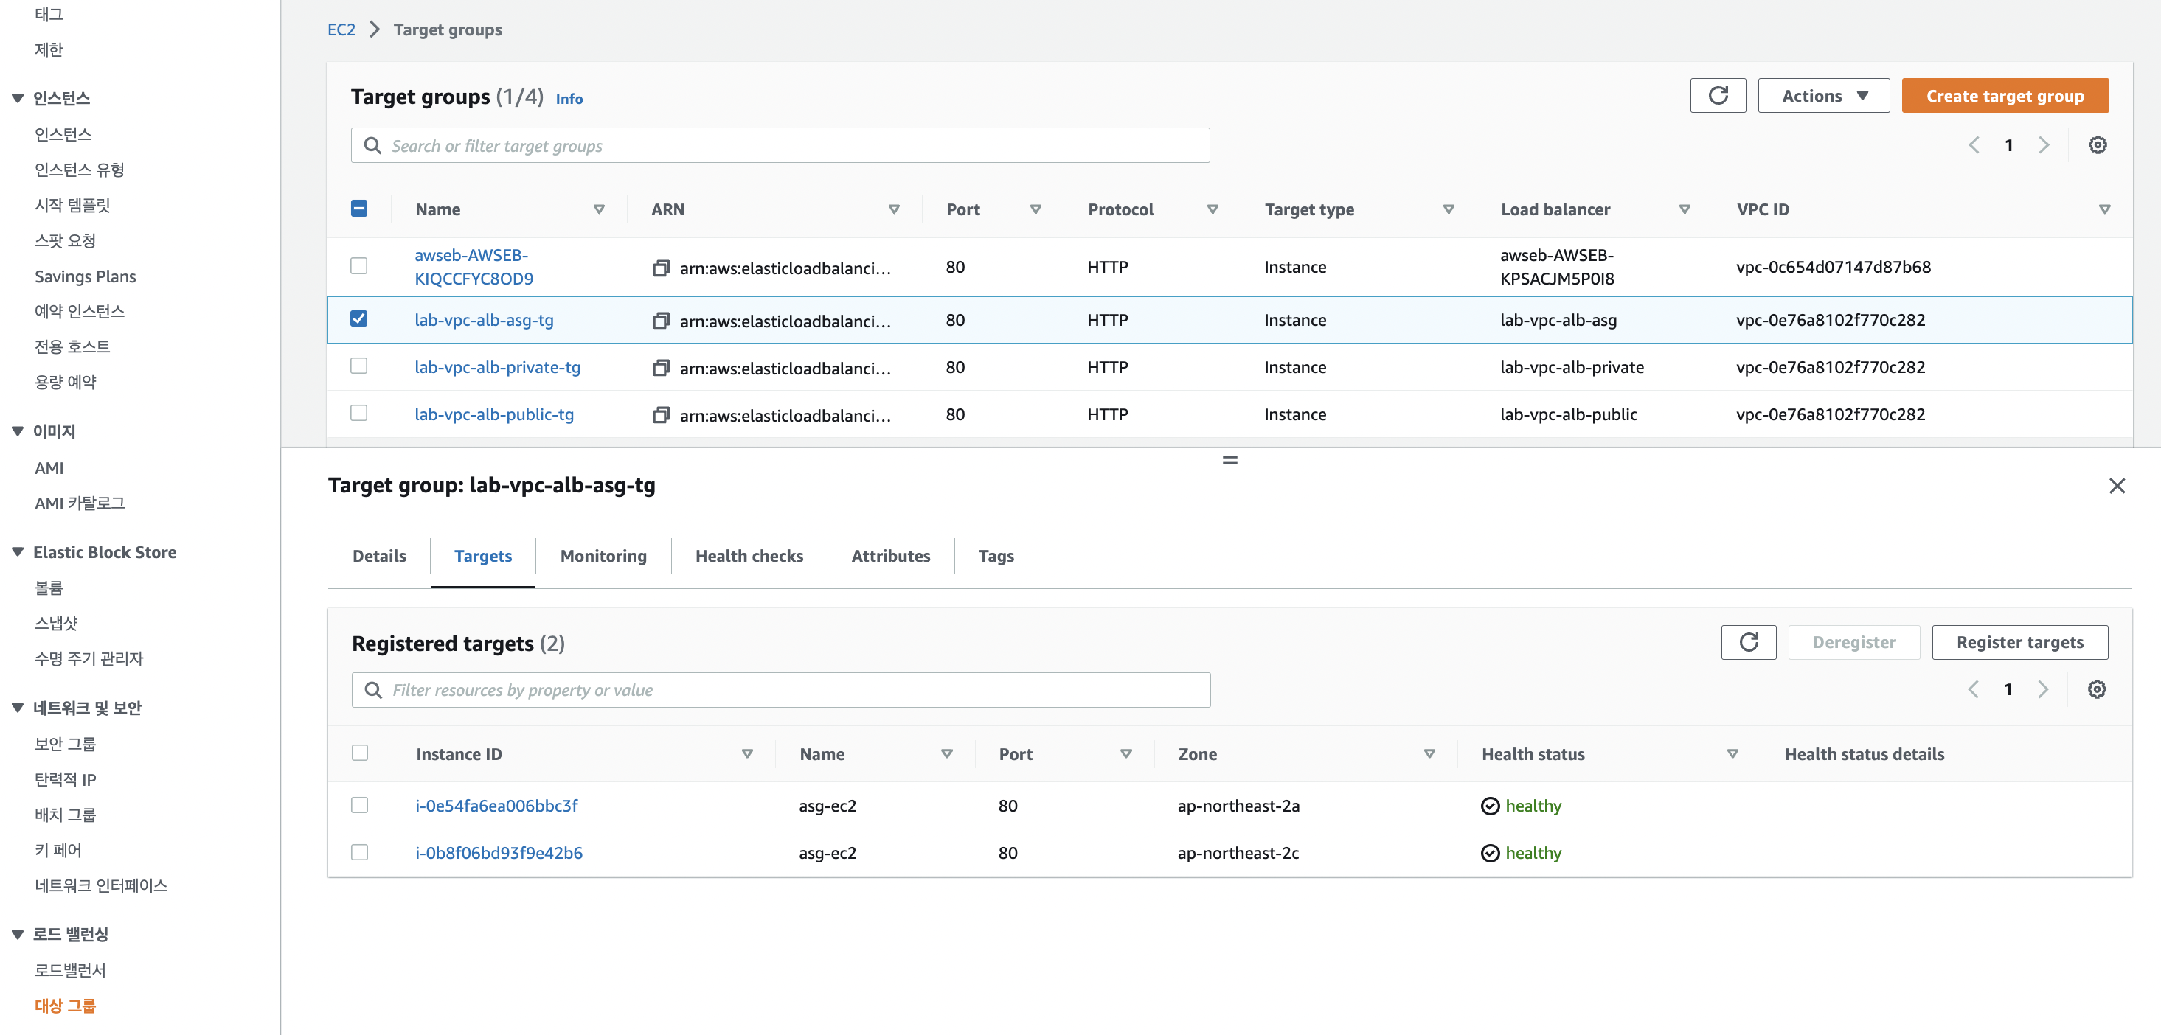The image size is (2161, 1035).
Task: Focus the Search or filter target groups field
Action: click(x=780, y=146)
